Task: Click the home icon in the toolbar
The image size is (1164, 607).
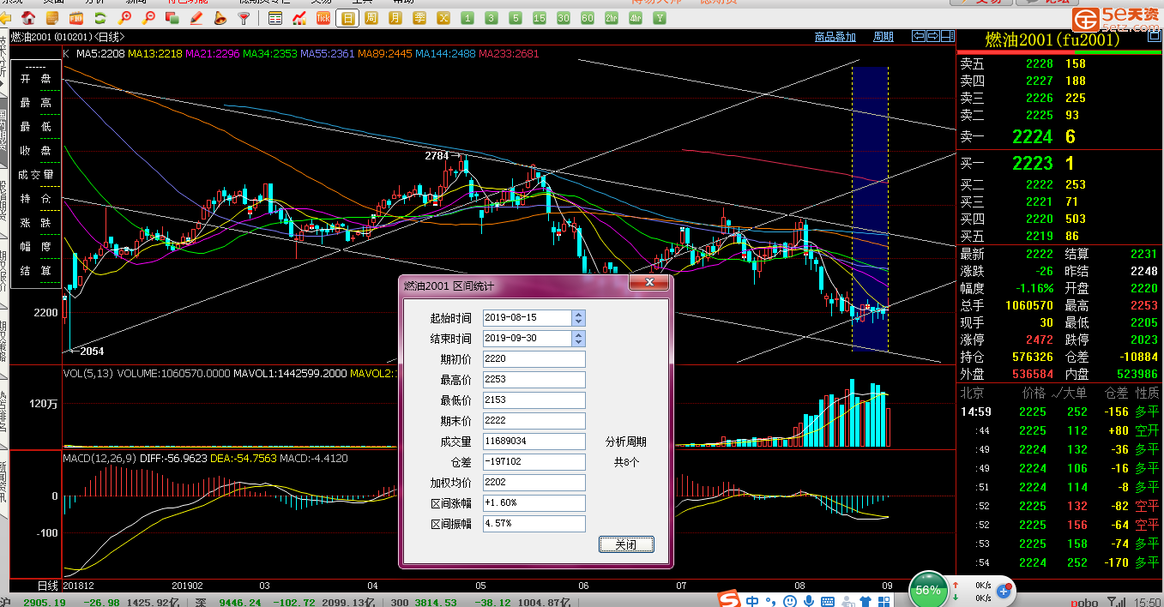Action: click(x=28, y=18)
